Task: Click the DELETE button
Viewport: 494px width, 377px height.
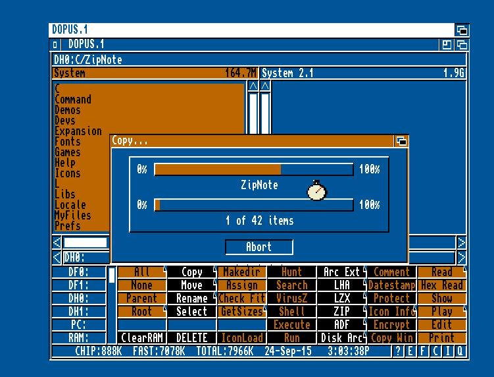Action: point(192,338)
